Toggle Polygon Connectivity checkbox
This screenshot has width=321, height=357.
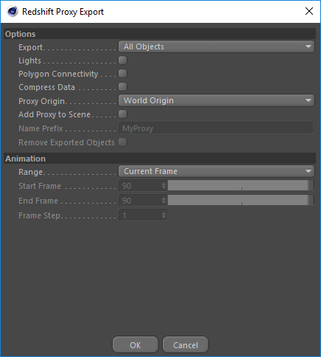click(x=122, y=73)
